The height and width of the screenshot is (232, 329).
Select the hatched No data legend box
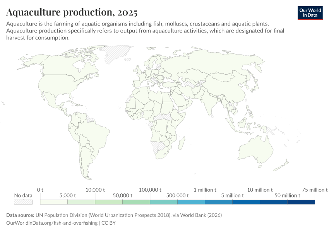[23, 202]
